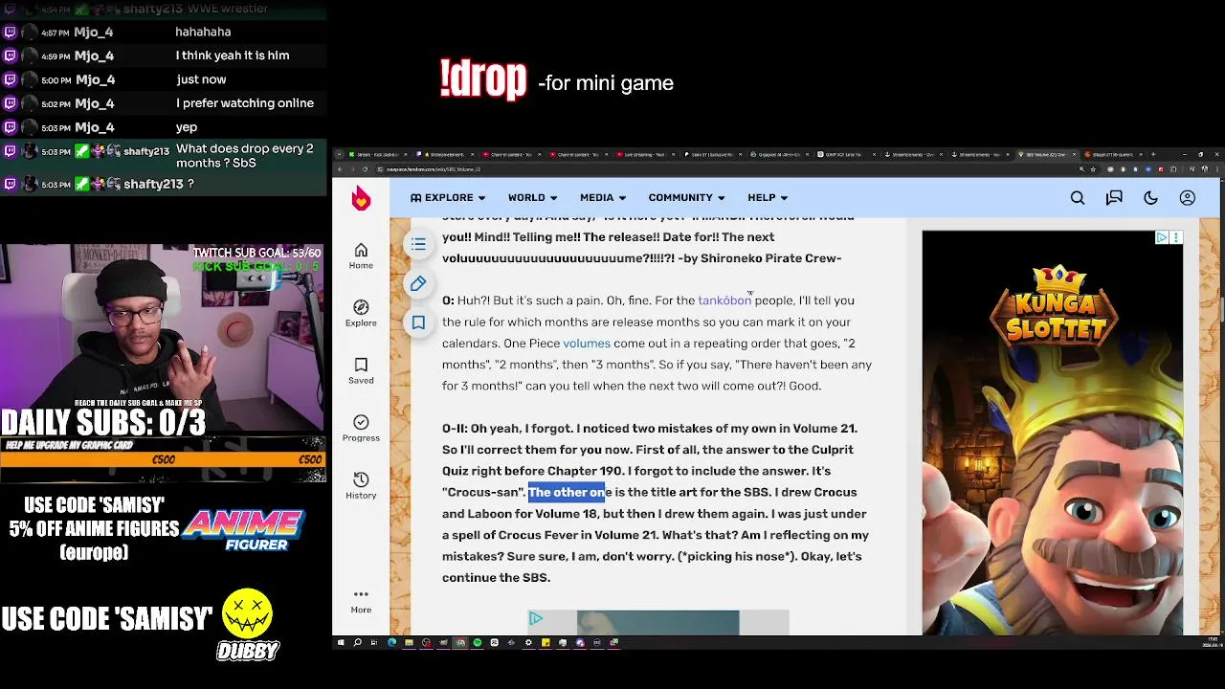Viewport: 1225px width, 689px height.
Task: Click the article bookmark save icon
Action: pos(418,322)
